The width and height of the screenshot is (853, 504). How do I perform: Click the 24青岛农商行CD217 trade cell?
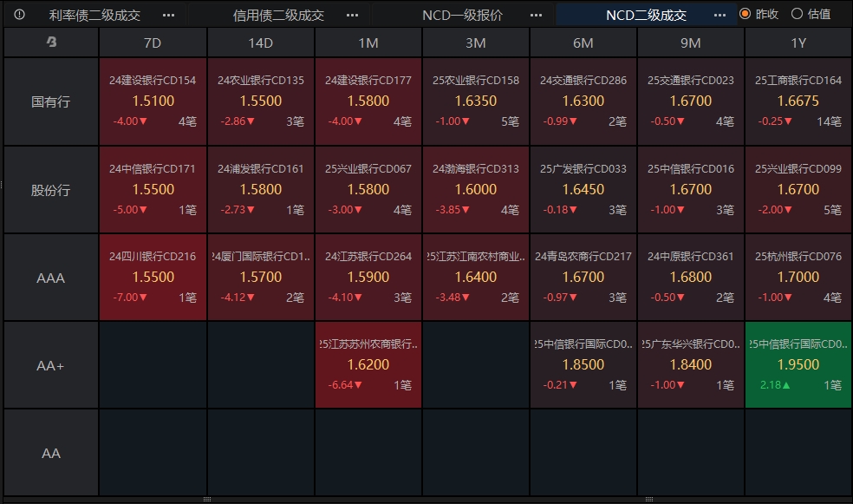point(583,278)
